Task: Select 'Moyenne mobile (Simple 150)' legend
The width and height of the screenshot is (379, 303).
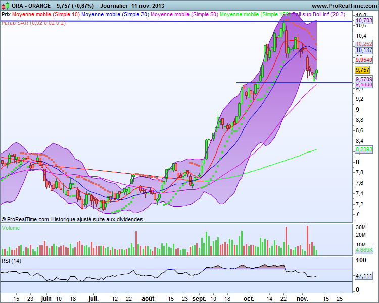Action: [x=255, y=14]
